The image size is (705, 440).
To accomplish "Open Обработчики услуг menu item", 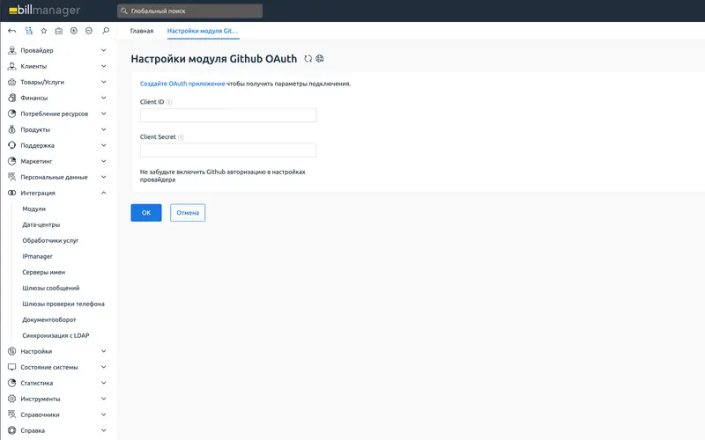I will tap(50, 240).
